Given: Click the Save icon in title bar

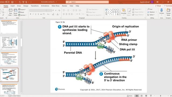Looking at the screenshot, I should pos(12,2).
